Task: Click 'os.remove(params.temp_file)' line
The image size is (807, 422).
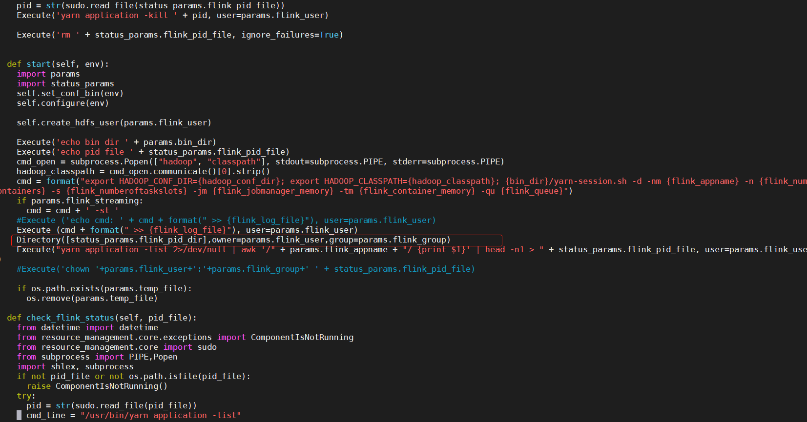Action: [x=92, y=298]
